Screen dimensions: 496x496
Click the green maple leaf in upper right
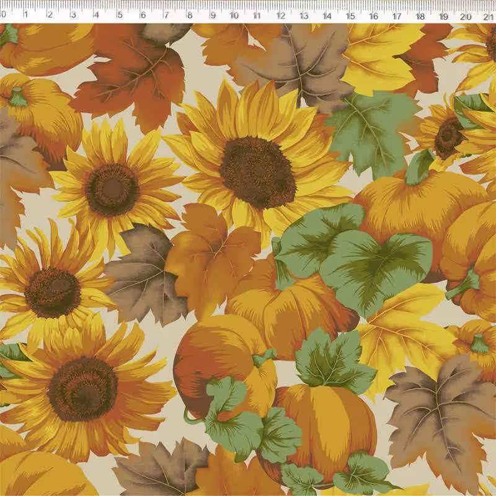click(x=371, y=130)
